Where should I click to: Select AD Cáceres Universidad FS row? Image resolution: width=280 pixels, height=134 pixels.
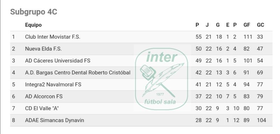141,61
